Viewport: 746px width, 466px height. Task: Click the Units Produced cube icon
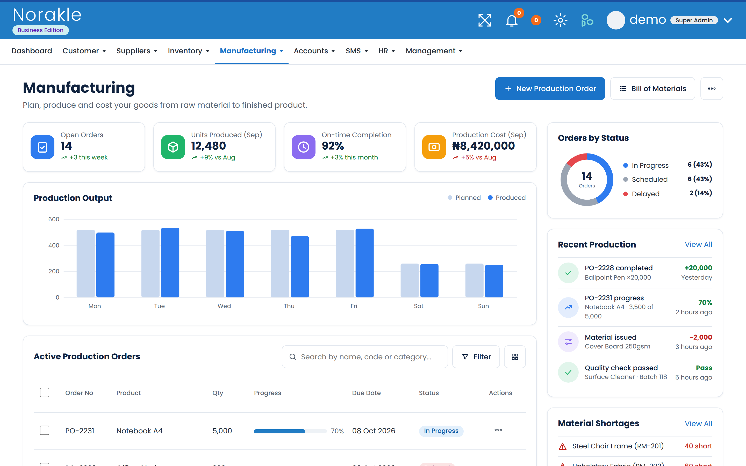[173, 147]
